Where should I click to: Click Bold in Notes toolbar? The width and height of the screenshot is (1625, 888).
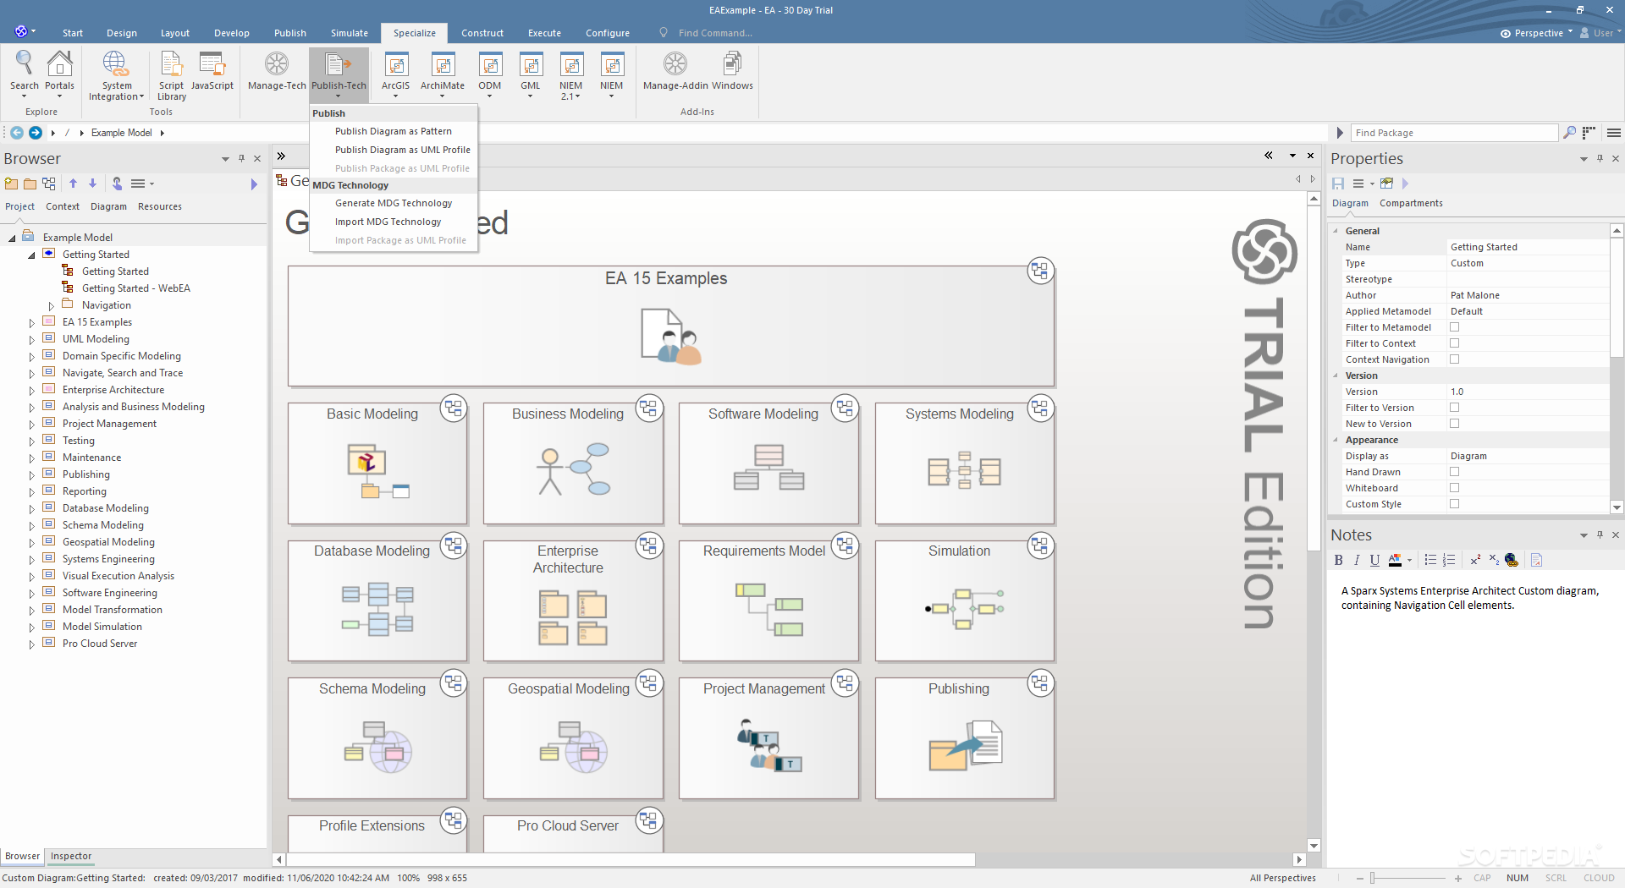[x=1338, y=560]
